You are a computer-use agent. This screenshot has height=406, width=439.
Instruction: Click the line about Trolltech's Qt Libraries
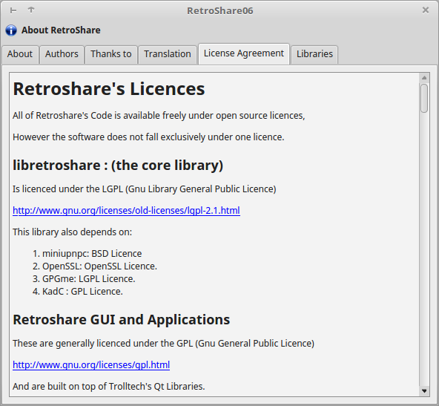pos(108,387)
